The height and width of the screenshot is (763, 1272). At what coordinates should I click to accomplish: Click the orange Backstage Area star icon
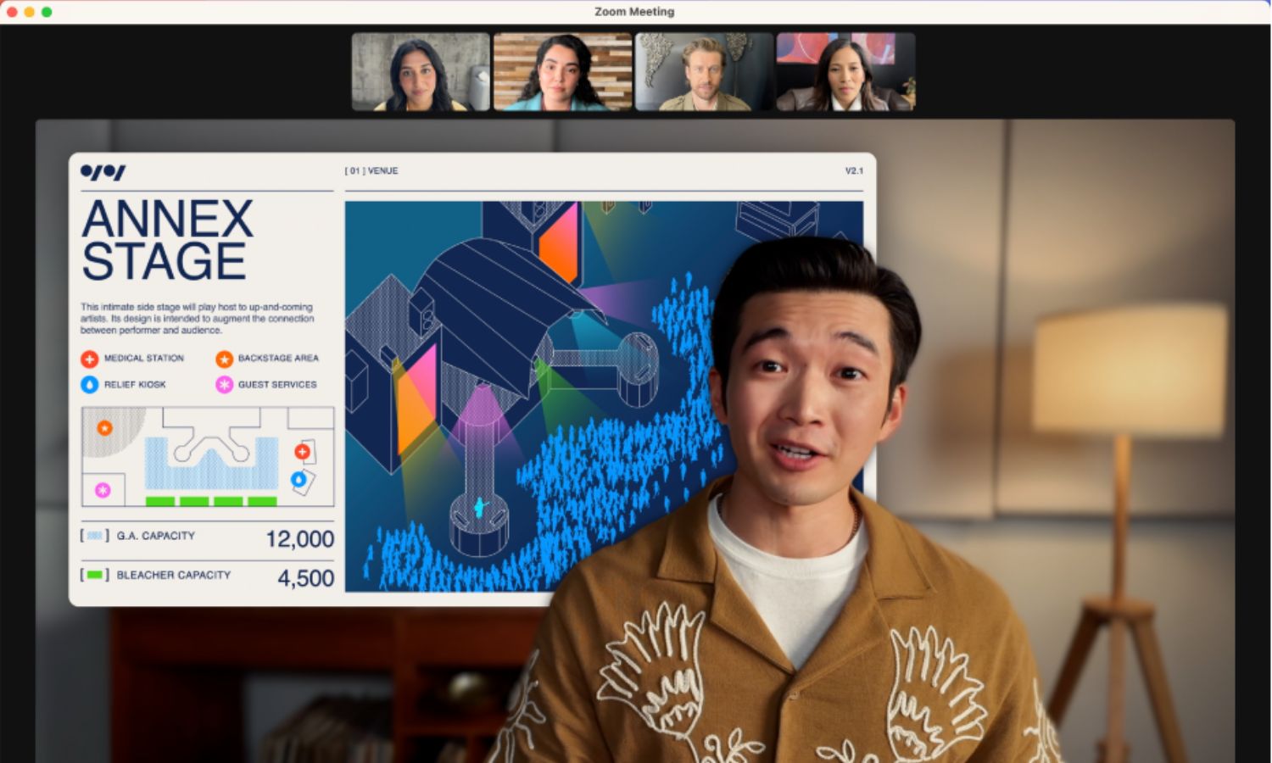click(224, 359)
